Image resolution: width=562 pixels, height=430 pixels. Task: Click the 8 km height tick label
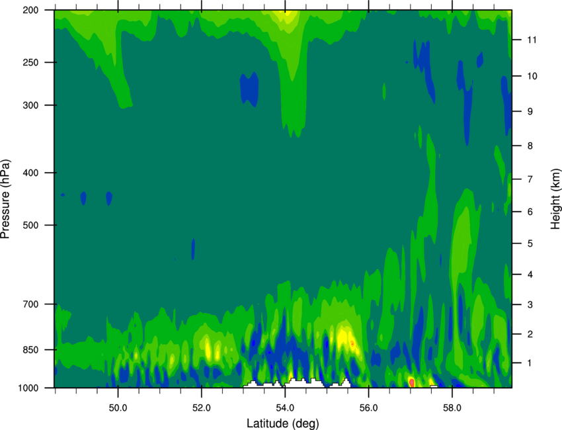coord(530,146)
